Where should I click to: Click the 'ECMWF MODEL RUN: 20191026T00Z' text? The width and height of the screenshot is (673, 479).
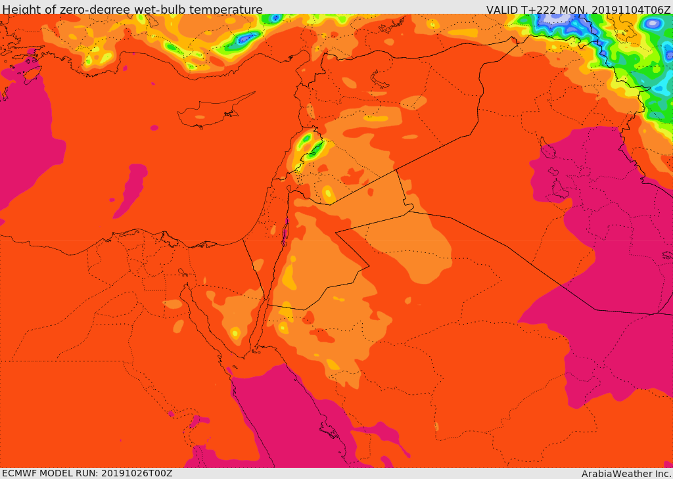[x=87, y=473]
